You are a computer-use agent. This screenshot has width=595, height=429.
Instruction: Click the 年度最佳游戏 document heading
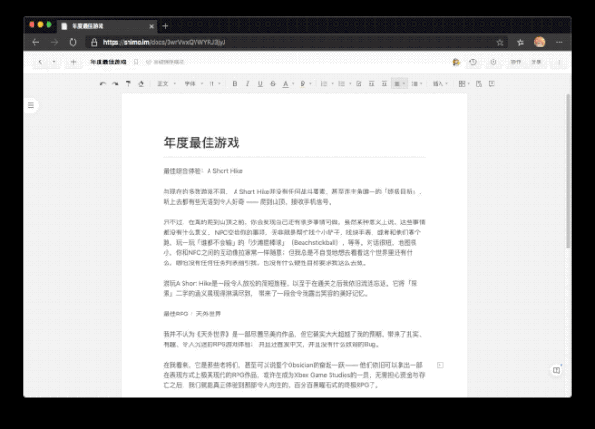(x=201, y=142)
